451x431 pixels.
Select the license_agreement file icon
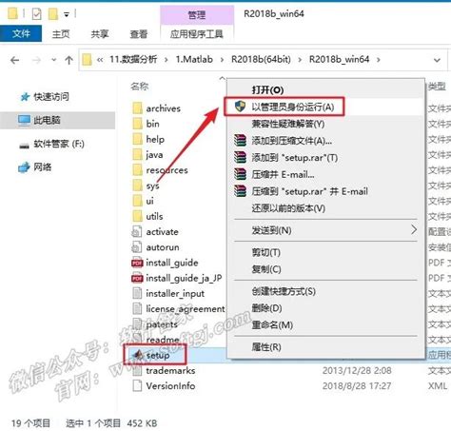point(137,309)
